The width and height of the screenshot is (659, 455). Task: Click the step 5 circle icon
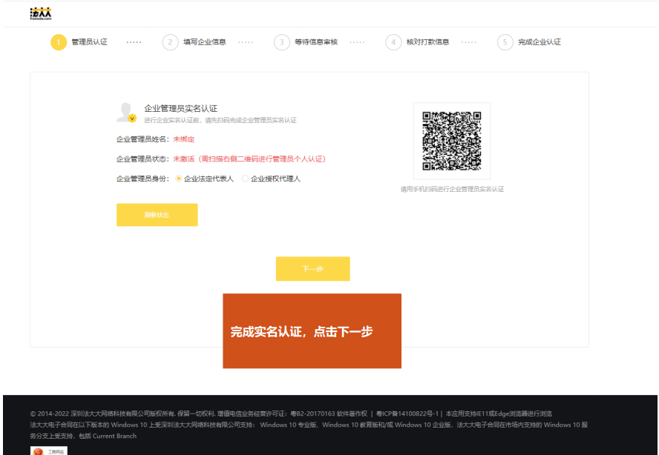[505, 42]
